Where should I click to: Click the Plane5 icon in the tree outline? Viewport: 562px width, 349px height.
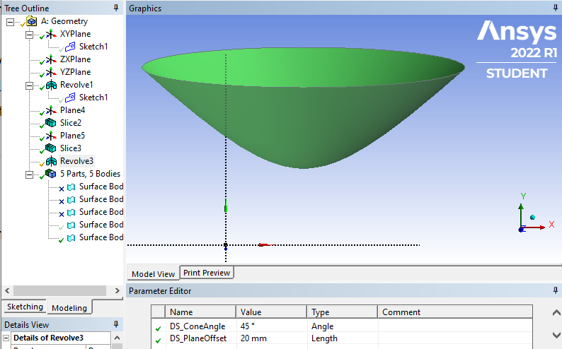[x=50, y=136]
